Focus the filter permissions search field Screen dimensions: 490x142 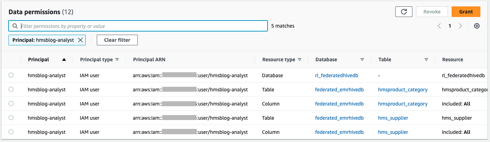(x=142, y=26)
